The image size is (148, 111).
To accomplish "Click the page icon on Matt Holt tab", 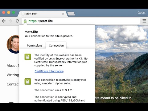I will click(x=23, y=14).
